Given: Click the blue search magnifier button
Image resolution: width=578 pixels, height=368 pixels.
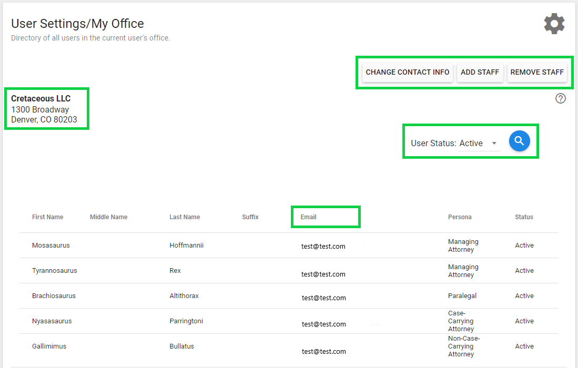Looking at the screenshot, I should pos(520,141).
